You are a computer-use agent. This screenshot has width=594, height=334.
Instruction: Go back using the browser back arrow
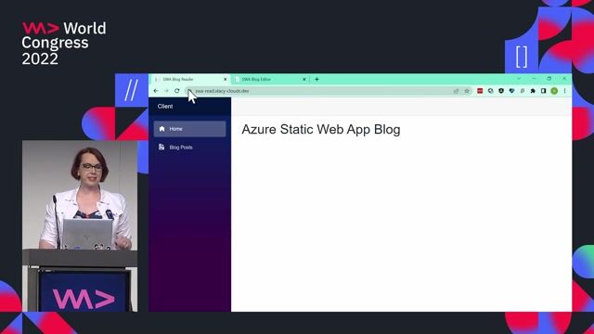tap(156, 91)
